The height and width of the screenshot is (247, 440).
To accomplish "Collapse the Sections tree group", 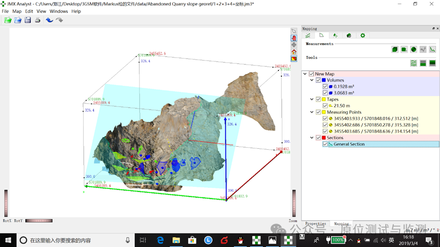I will [x=312, y=138].
